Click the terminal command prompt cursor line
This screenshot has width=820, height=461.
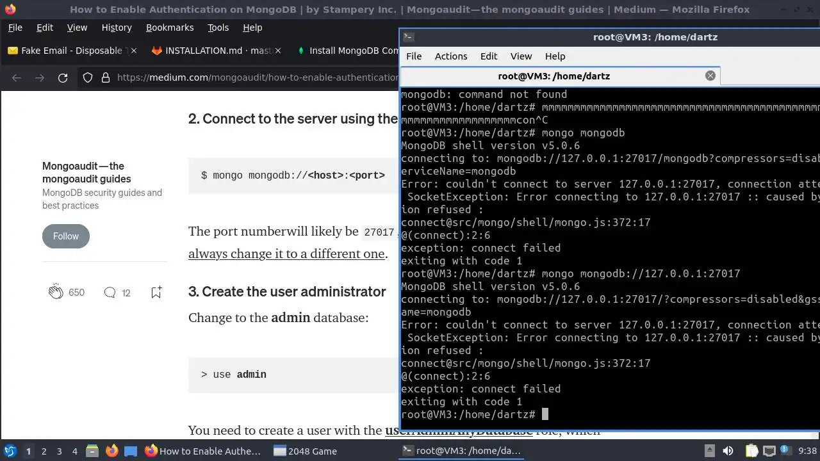474,414
